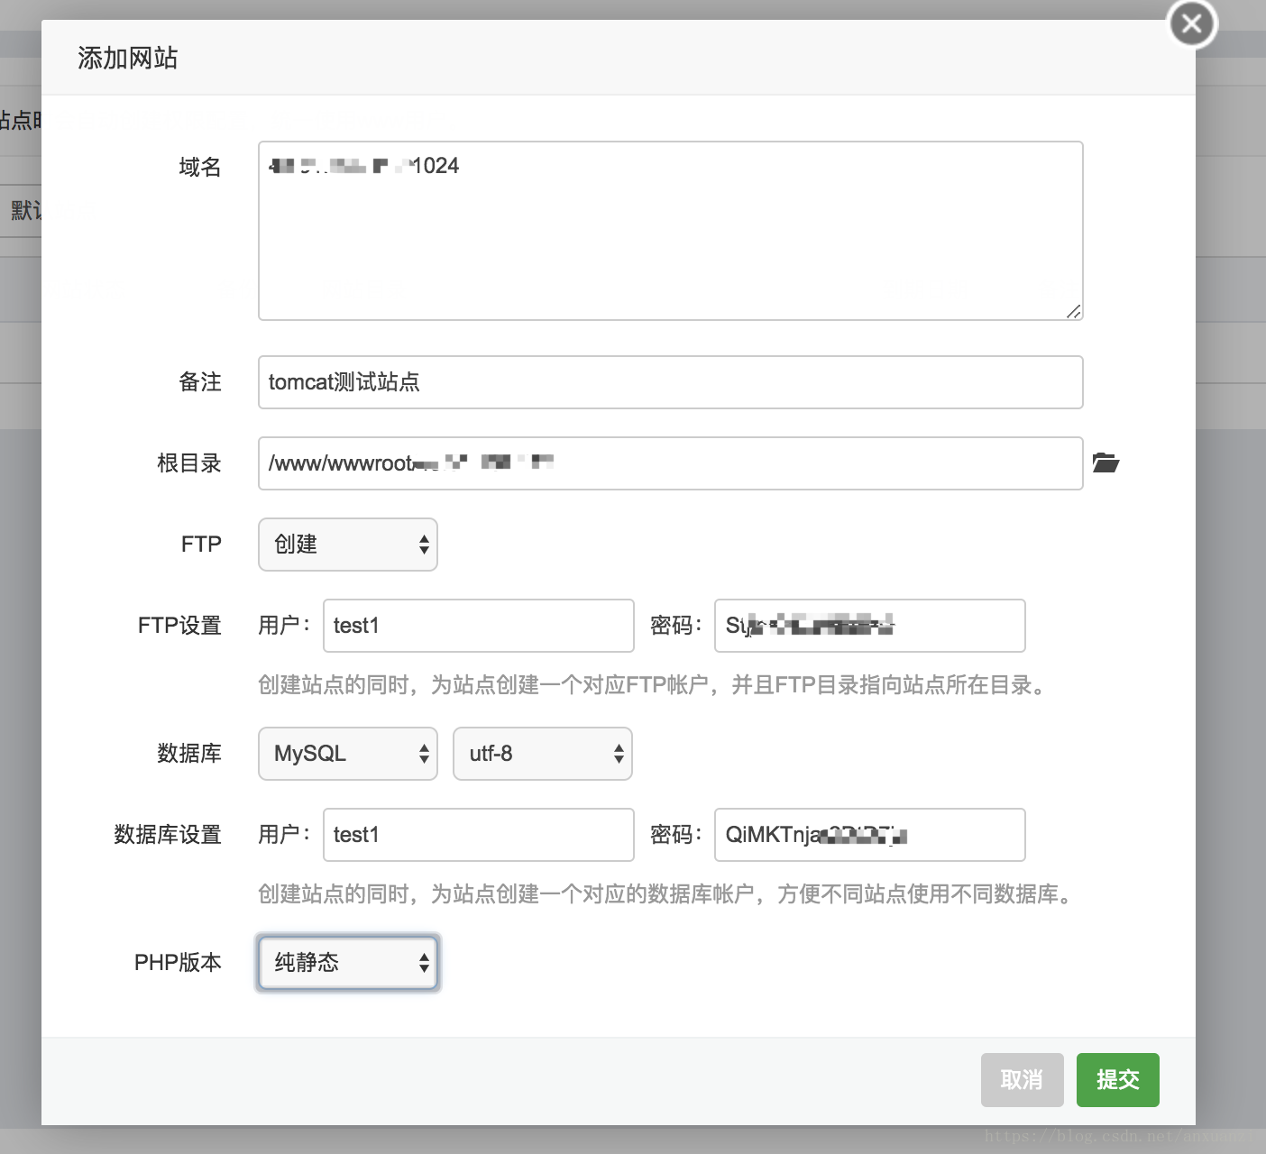This screenshot has width=1266, height=1154.
Task: Click the database account hint text
Action: coord(665,895)
